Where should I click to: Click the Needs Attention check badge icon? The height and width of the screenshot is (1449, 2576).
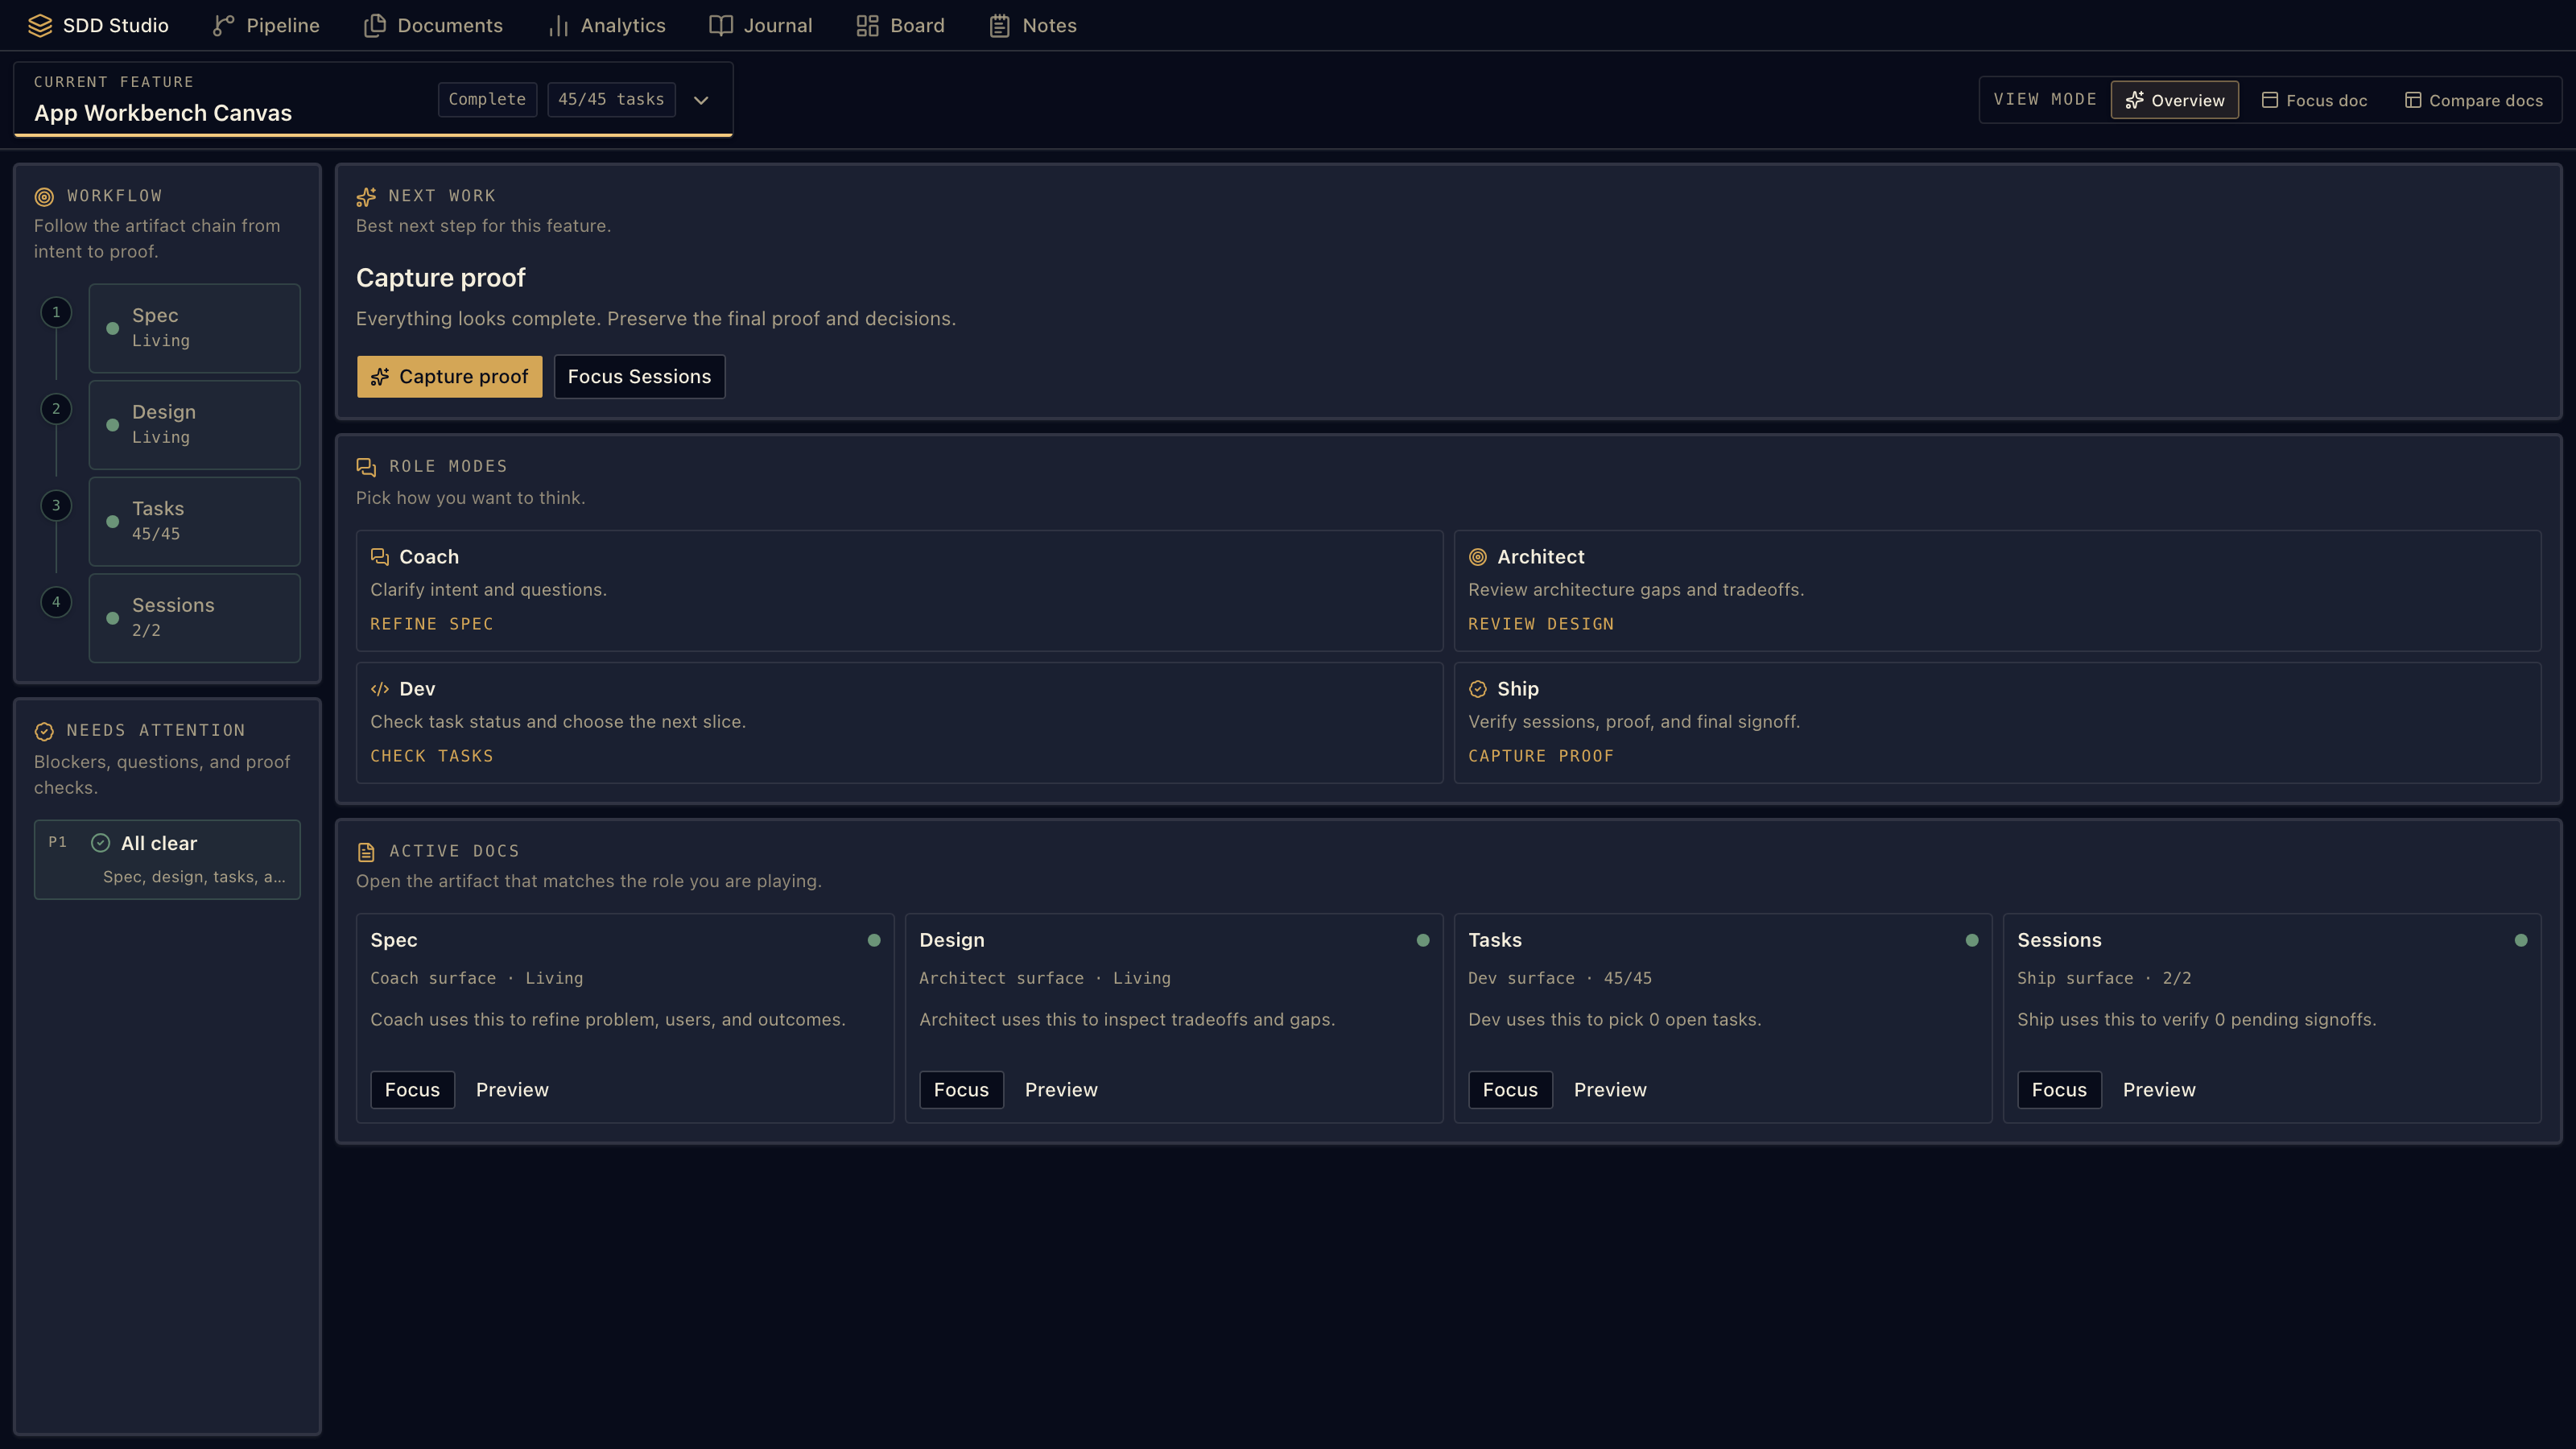coord(44,732)
